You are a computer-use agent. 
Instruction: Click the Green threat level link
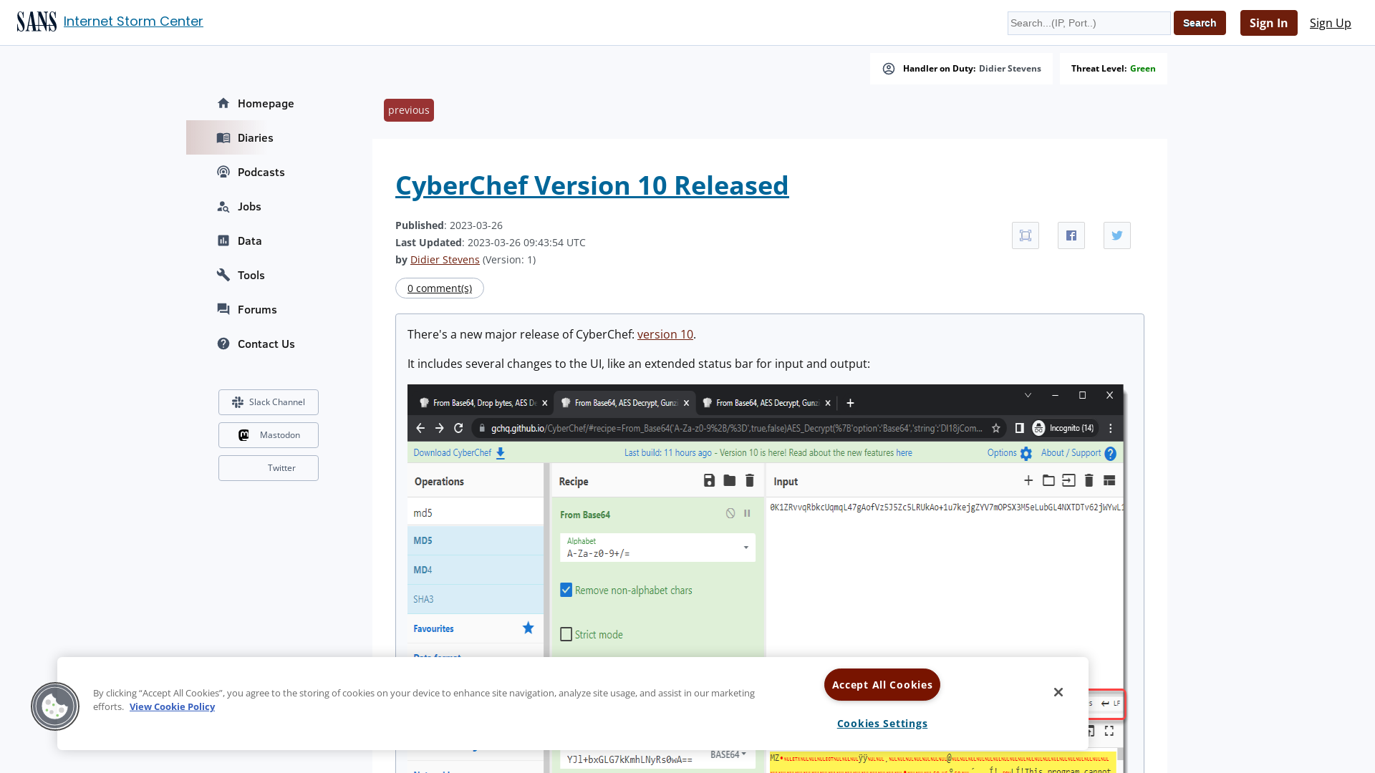[x=1142, y=69]
